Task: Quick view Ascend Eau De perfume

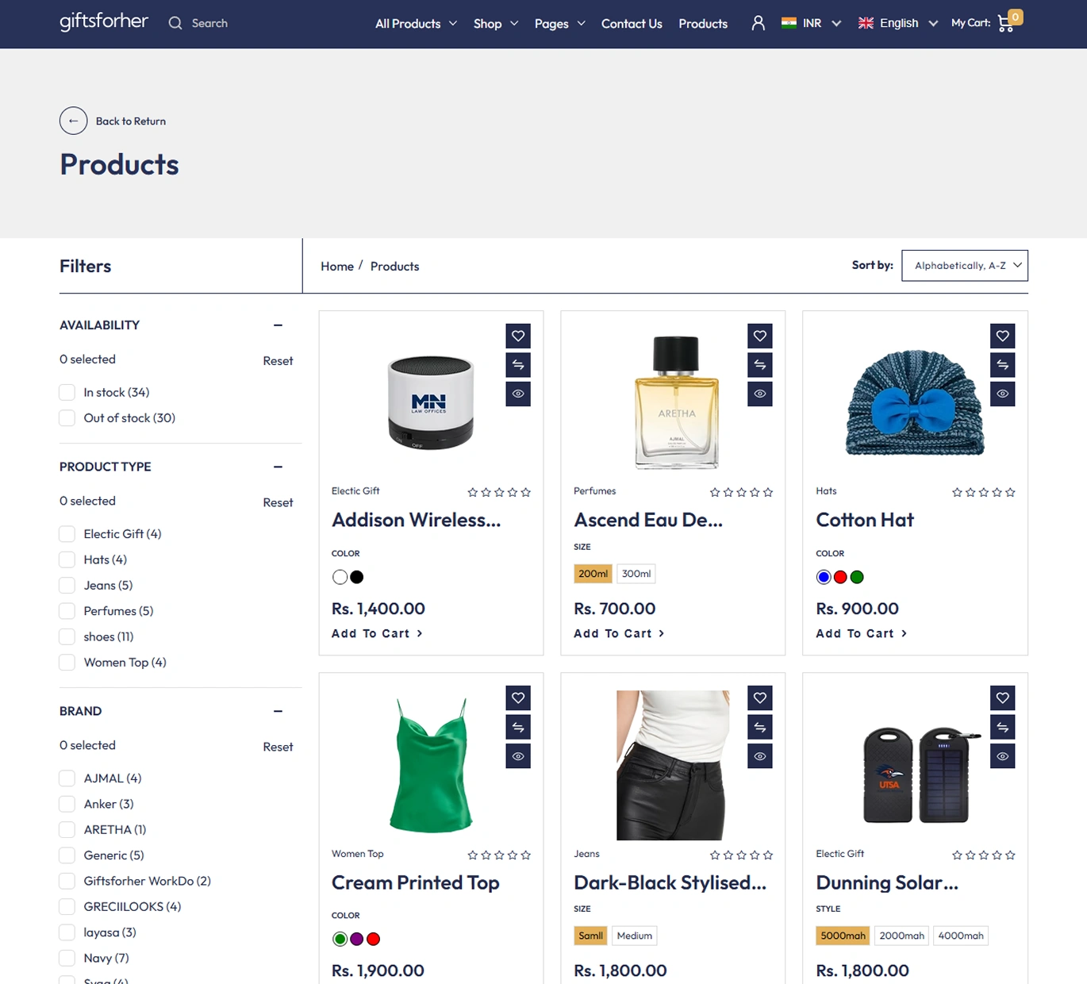Action: tap(760, 394)
